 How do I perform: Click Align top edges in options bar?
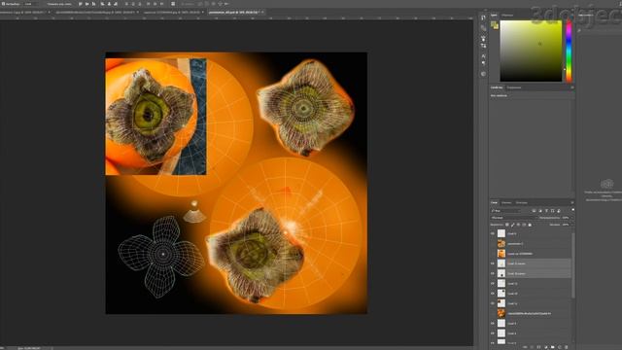tap(81, 4)
